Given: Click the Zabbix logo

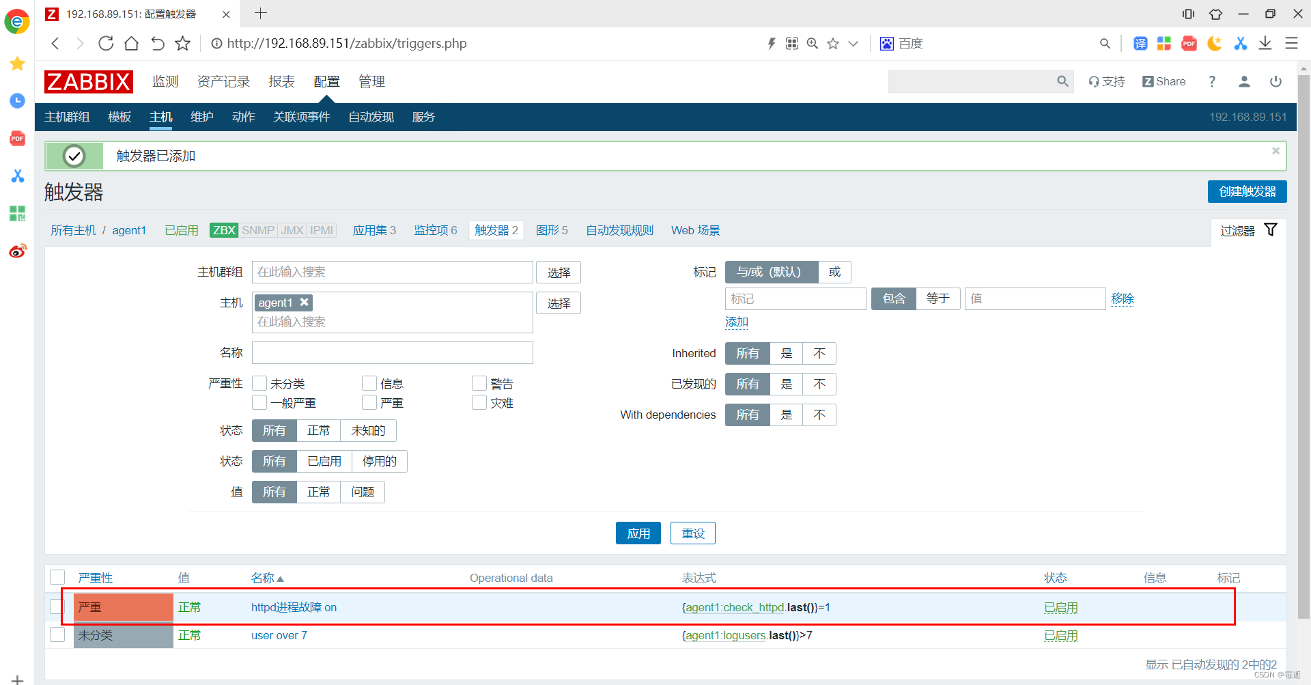Looking at the screenshot, I should pos(89,81).
